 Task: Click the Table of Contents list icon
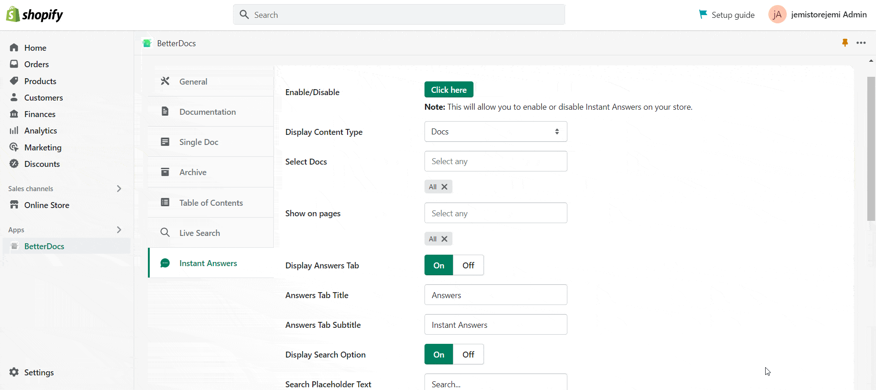[165, 202]
